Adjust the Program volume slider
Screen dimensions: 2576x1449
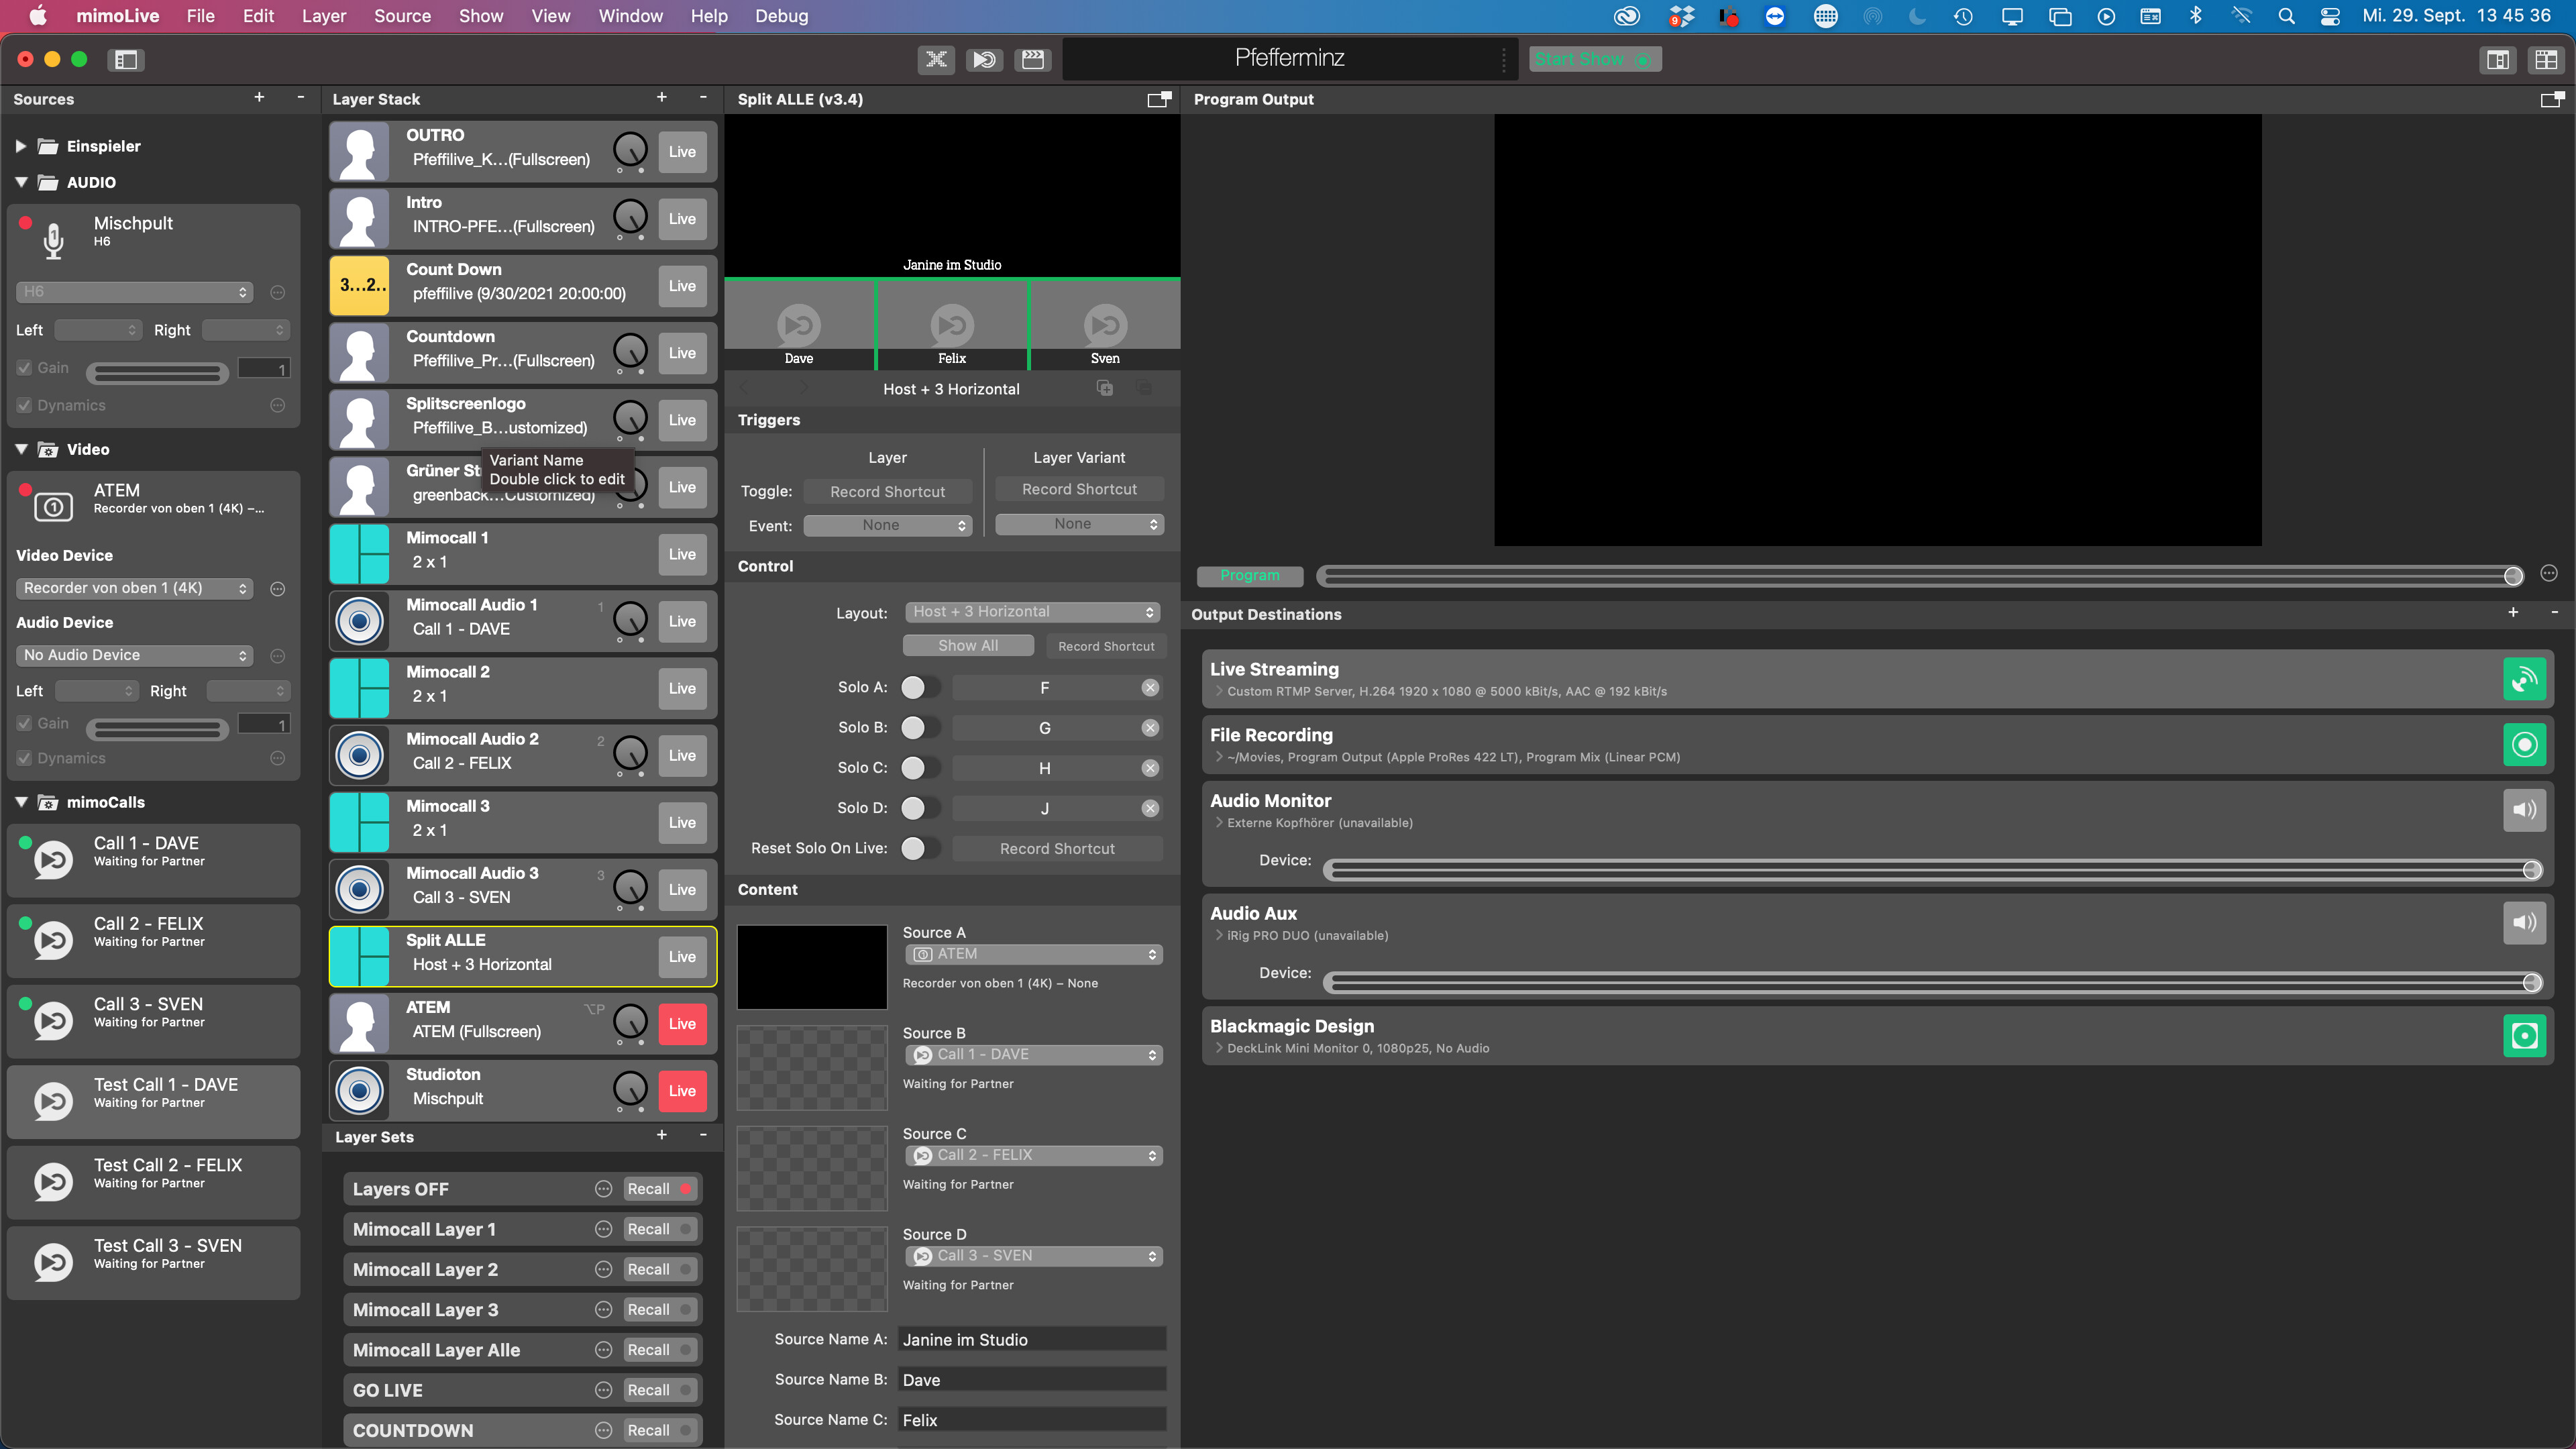tap(1919, 575)
